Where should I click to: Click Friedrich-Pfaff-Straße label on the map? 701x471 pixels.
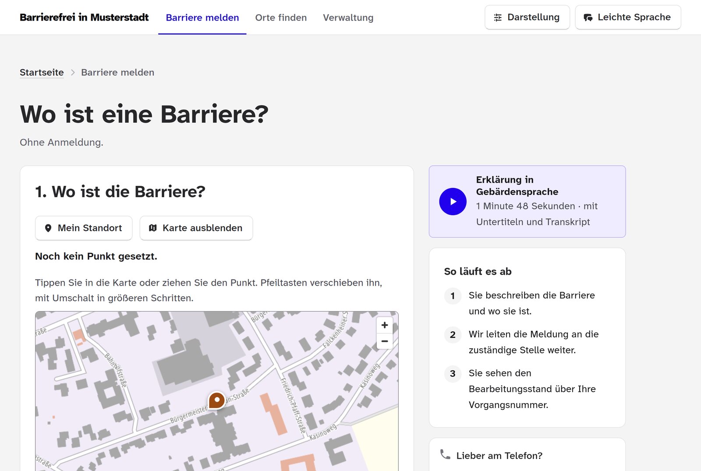[x=293, y=405]
